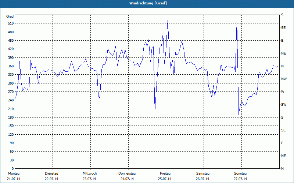Click the 0 y-axis value
The width and height of the screenshot is (294, 183).
[12, 168]
